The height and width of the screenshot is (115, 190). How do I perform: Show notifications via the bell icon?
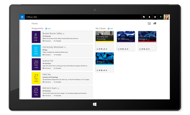(x=149, y=17)
